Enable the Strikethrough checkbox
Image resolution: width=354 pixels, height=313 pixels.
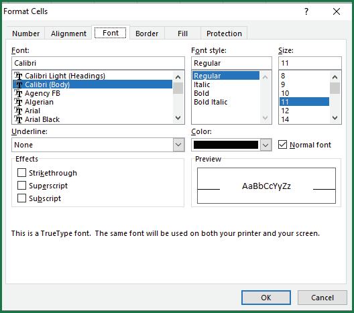tap(21, 173)
